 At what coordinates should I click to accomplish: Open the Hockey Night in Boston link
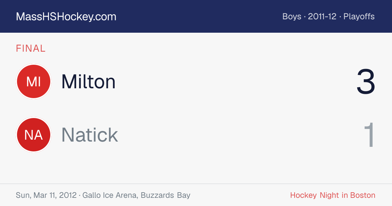click(333, 195)
